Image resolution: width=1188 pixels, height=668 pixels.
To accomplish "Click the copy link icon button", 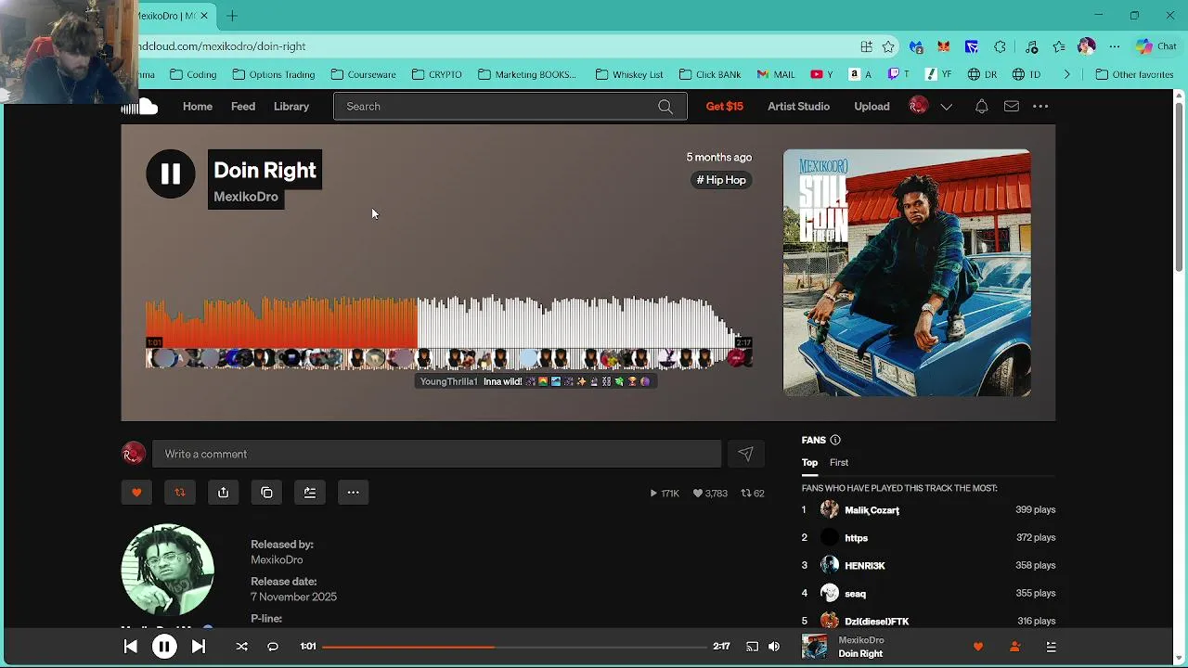I will [x=266, y=493].
